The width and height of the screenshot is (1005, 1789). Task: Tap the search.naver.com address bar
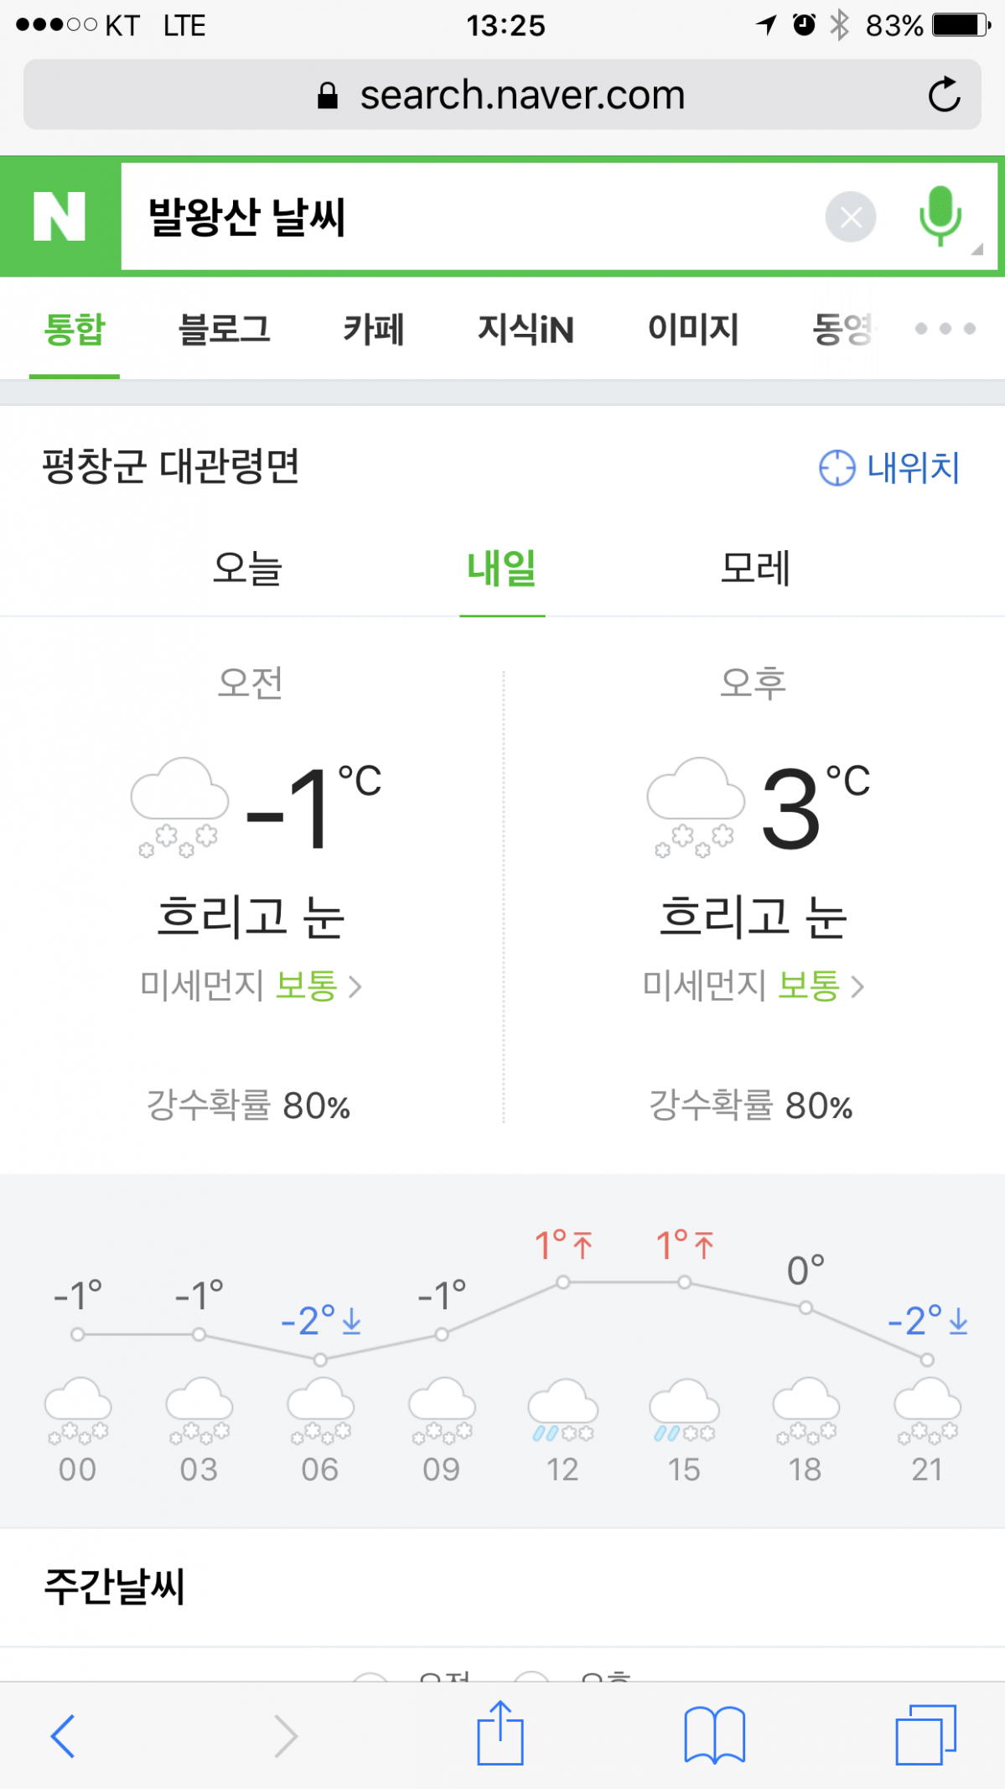click(x=502, y=95)
